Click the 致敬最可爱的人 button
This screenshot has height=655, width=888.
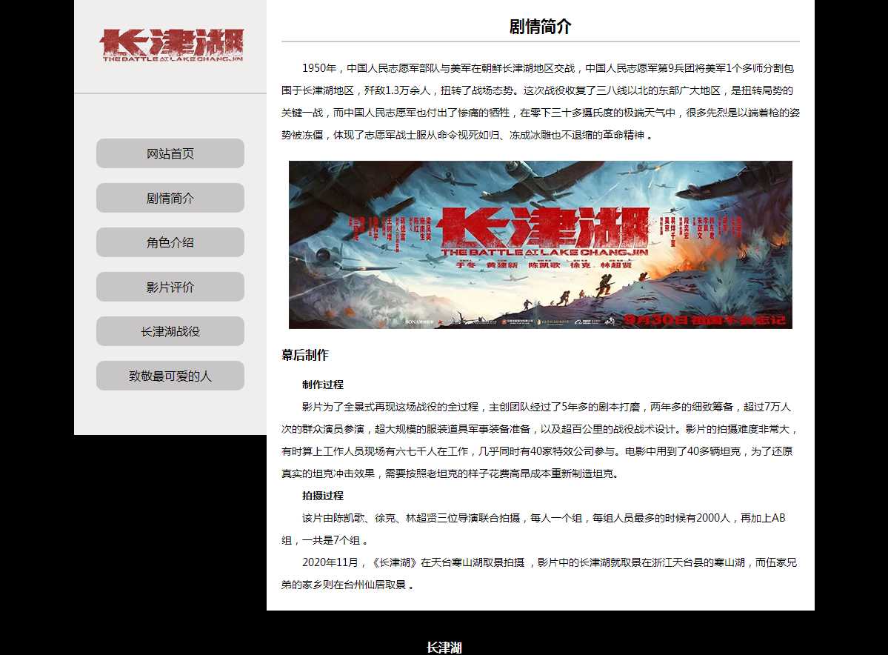click(x=170, y=376)
